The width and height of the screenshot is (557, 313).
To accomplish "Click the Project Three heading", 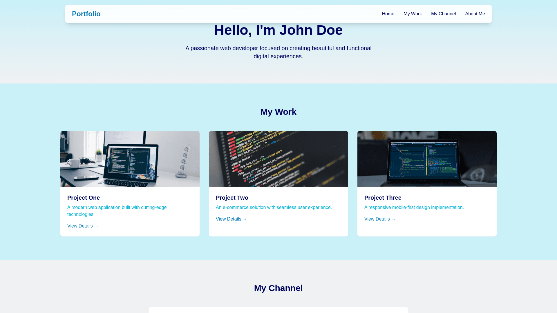I will coord(383,198).
